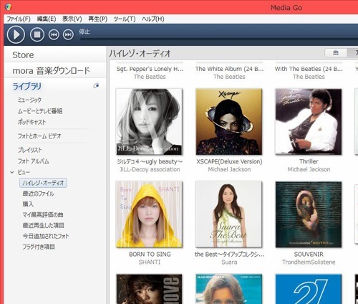Select フラグ付き項目 view
This screenshot has width=358, height=304.
pyautogui.click(x=39, y=247)
